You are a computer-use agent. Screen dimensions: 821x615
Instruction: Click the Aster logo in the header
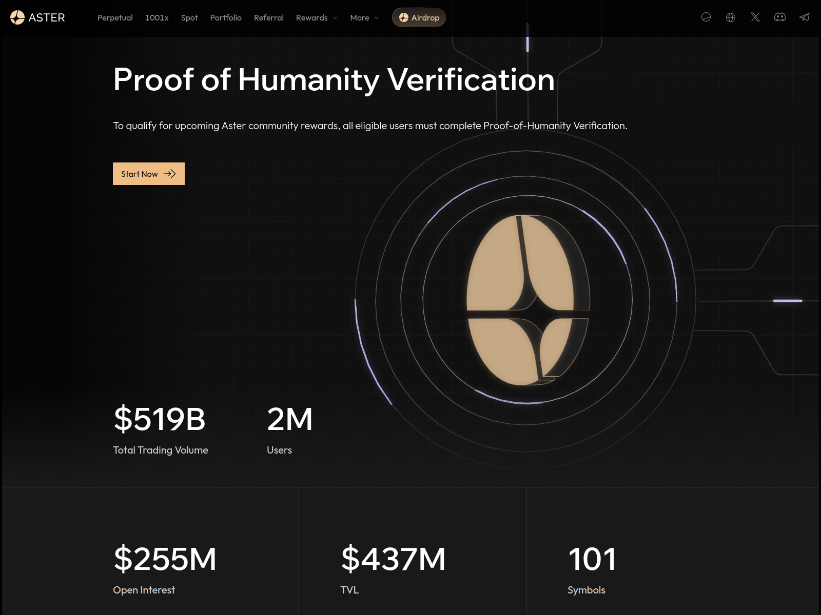tap(37, 17)
